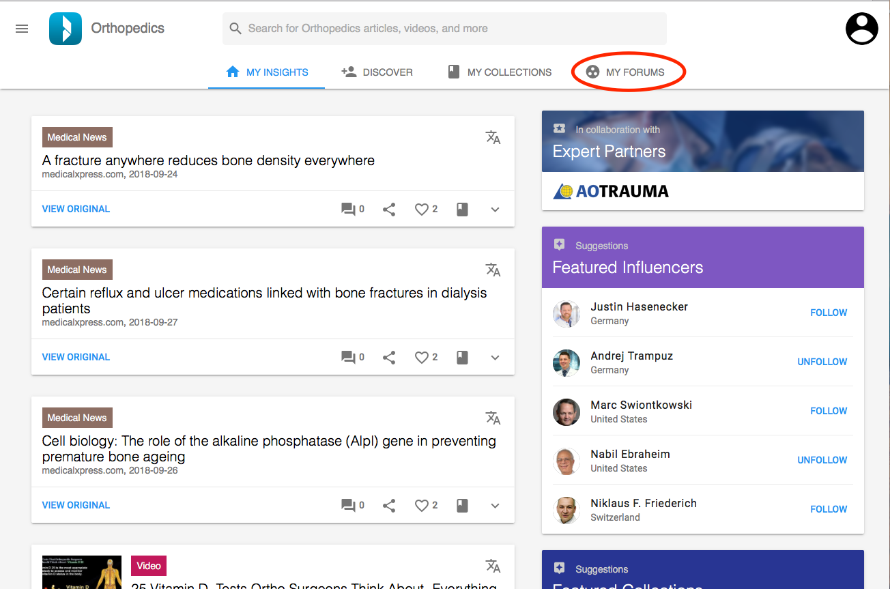Go to the My Collections tab
The image size is (890, 589).
point(499,72)
